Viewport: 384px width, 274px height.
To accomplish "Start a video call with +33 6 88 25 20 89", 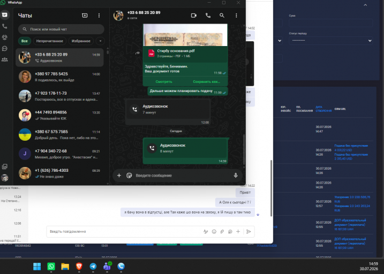I will pyautogui.click(x=194, y=16).
